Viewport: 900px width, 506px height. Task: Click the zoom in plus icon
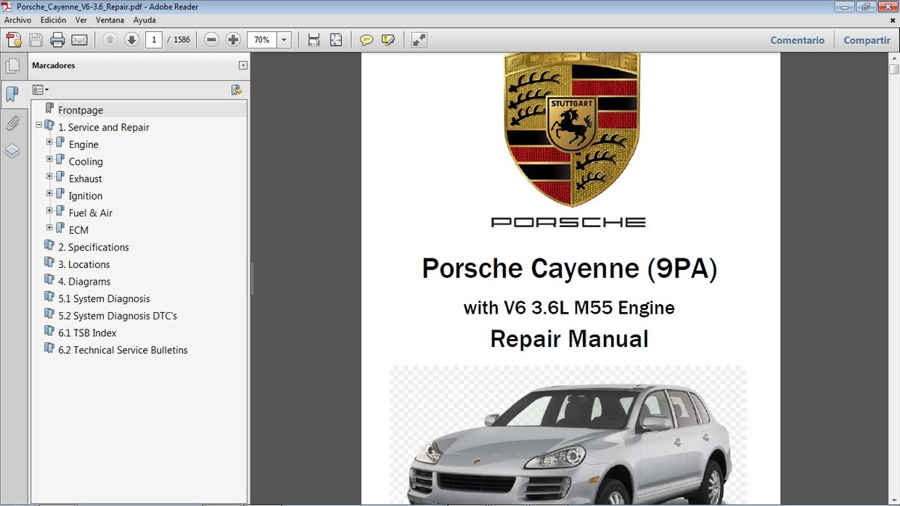233,40
